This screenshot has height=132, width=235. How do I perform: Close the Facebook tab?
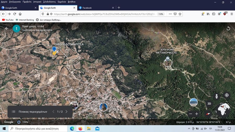[x=113, y=8]
